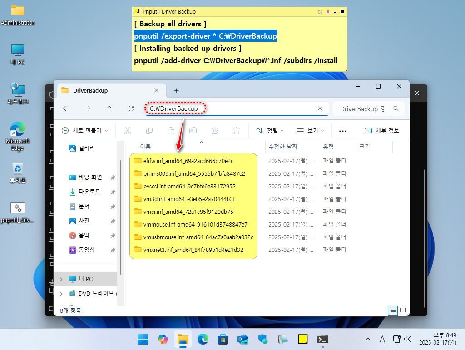Show hidden system tray icons chevron
Viewport: 465px width, 350px height.
pyautogui.click(x=368, y=339)
